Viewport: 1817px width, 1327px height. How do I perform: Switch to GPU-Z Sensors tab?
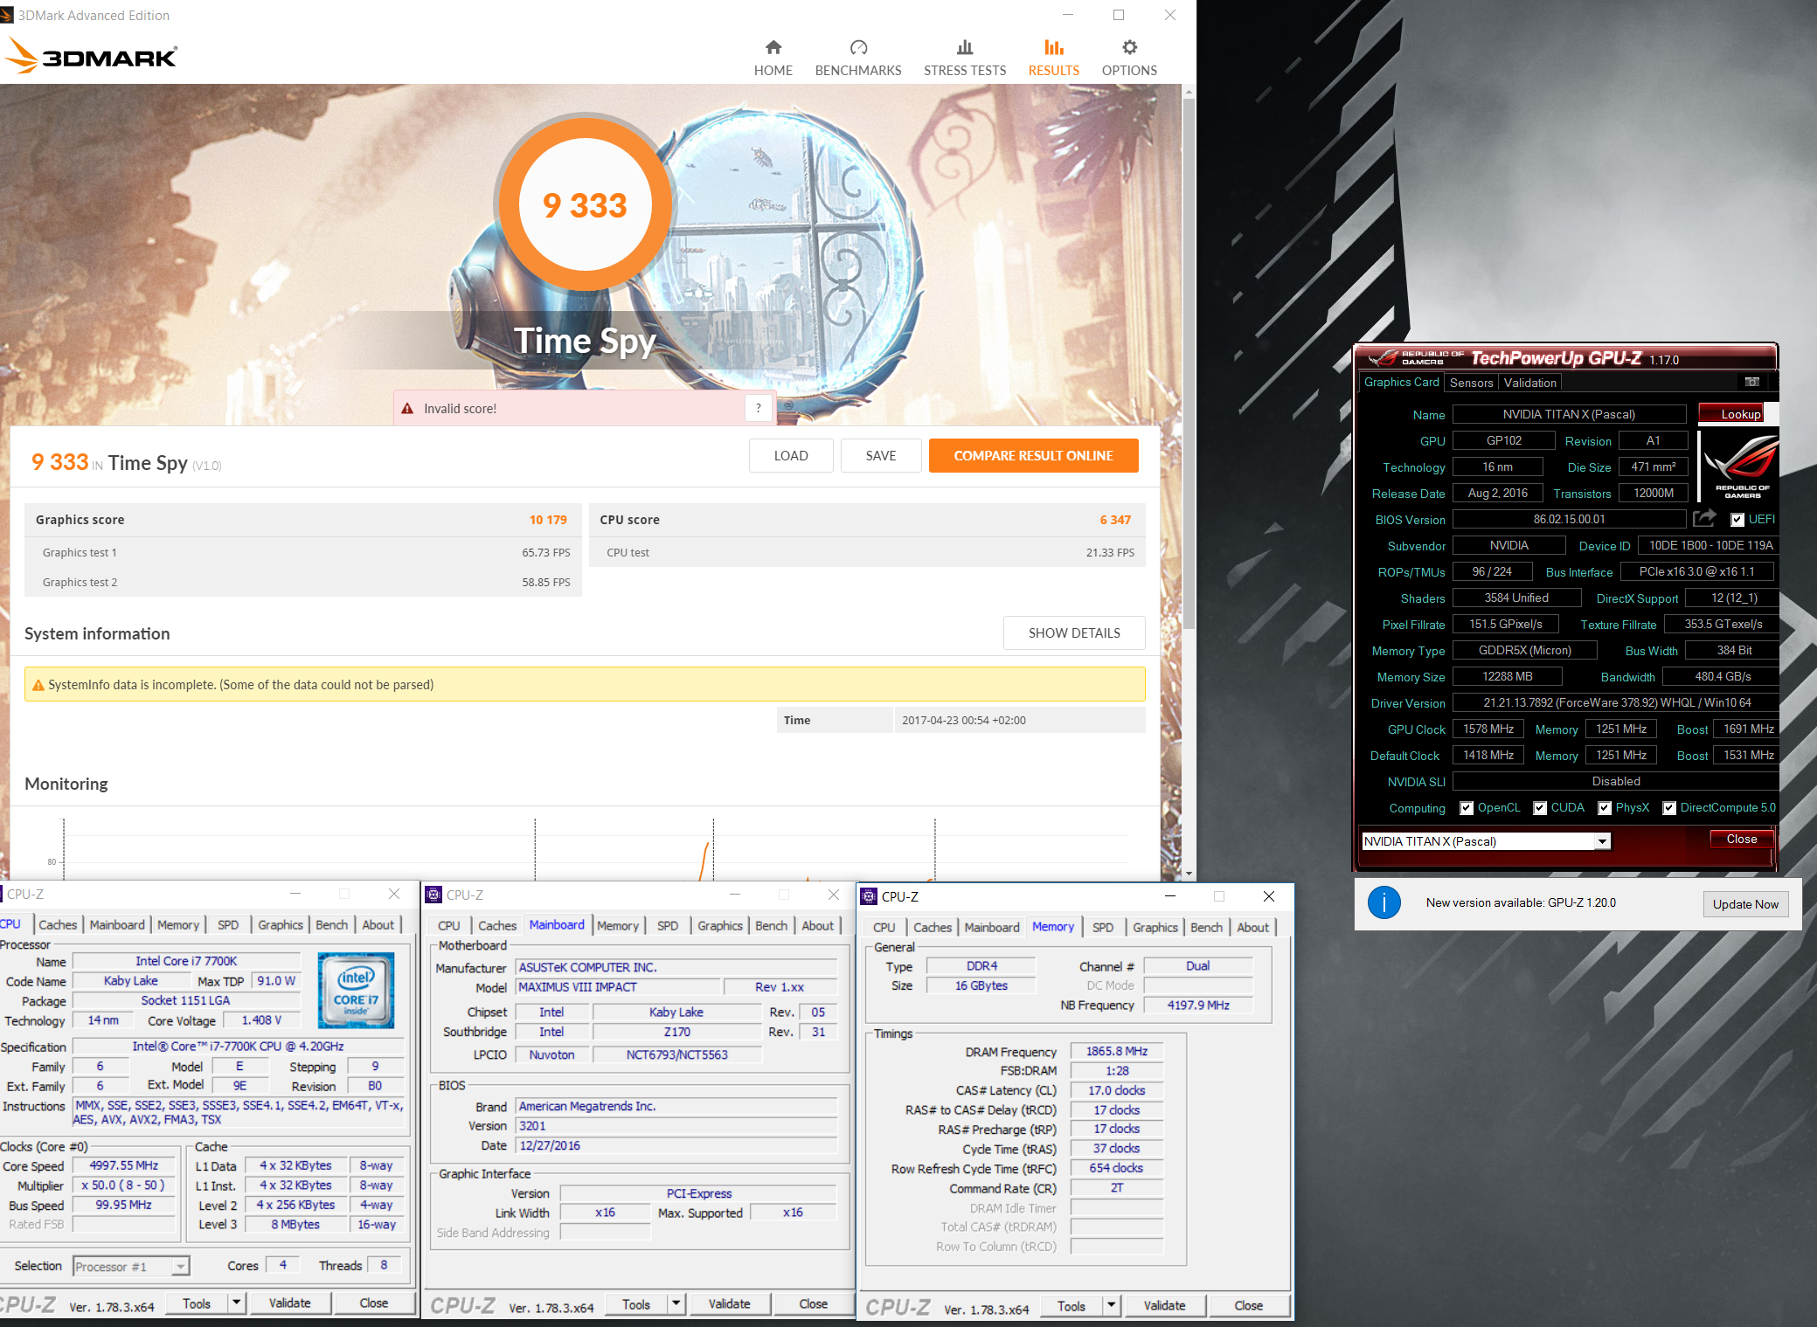[x=1471, y=383]
